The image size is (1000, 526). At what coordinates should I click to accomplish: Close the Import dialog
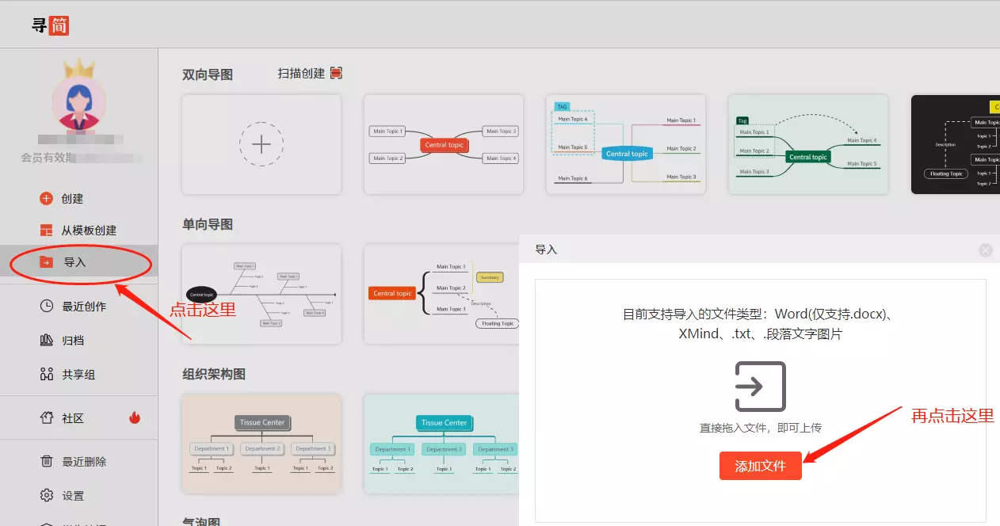tap(985, 250)
